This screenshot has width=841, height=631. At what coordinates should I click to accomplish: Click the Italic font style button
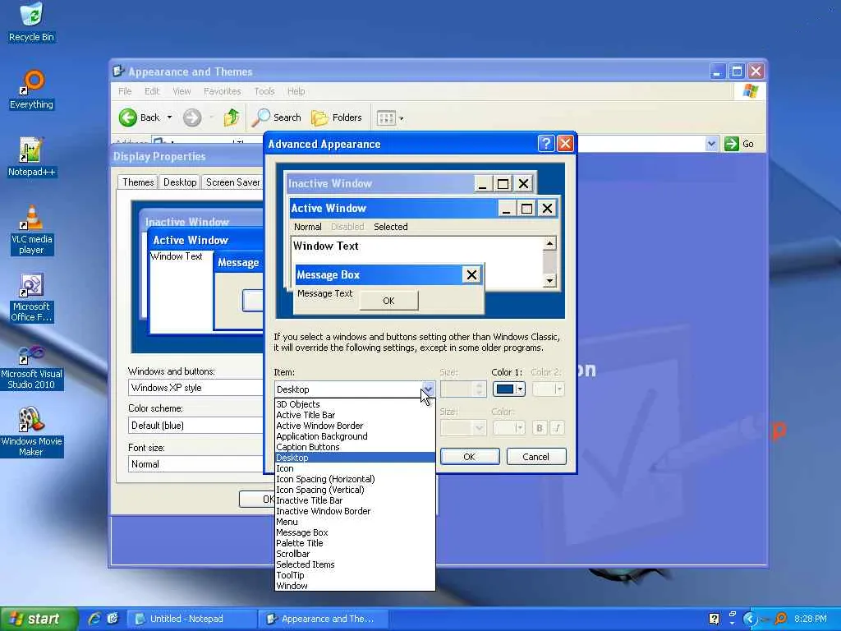click(x=558, y=427)
